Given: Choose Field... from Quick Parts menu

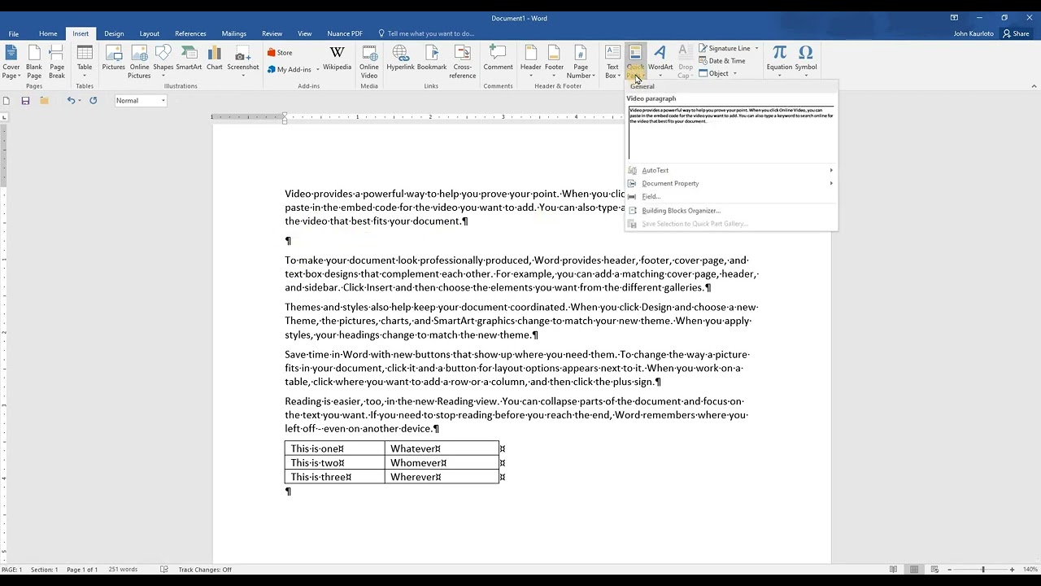Looking at the screenshot, I should click(730, 196).
